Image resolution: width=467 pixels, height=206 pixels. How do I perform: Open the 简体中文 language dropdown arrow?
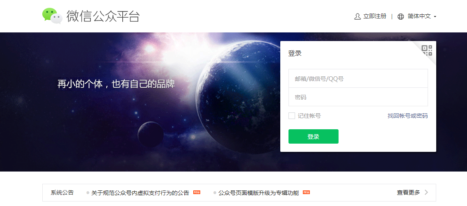point(435,17)
